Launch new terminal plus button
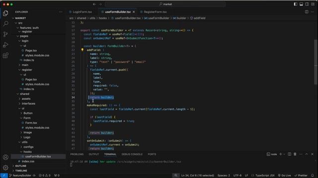 click(281, 154)
